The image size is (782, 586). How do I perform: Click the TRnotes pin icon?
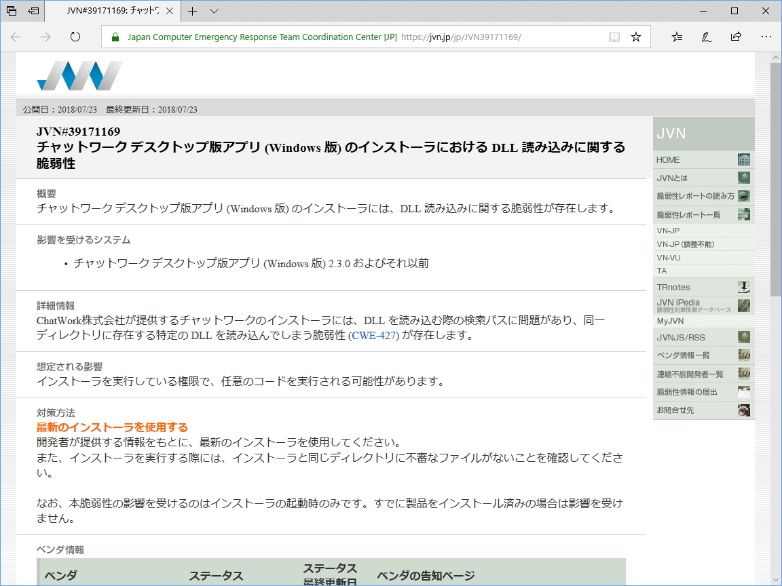pos(743,287)
